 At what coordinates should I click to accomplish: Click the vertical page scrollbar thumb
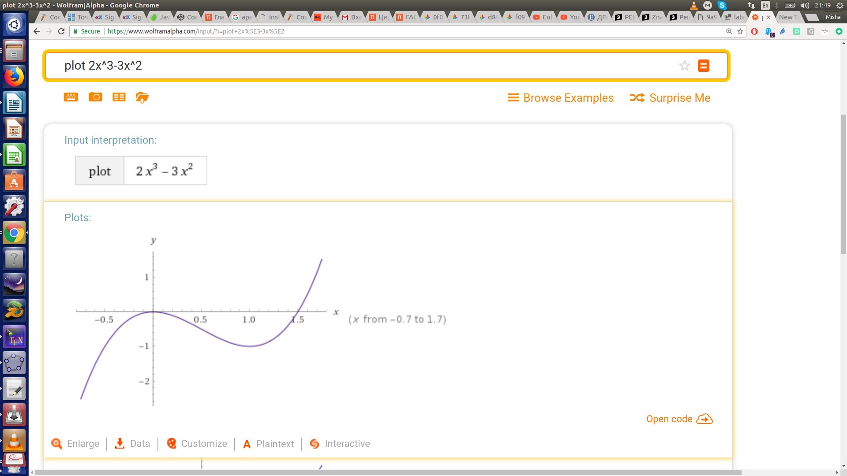(843, 185)
